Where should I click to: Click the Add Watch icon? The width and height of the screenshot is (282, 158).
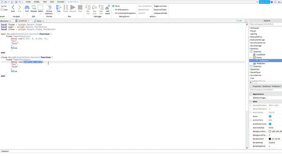click(x=108, y=7)
